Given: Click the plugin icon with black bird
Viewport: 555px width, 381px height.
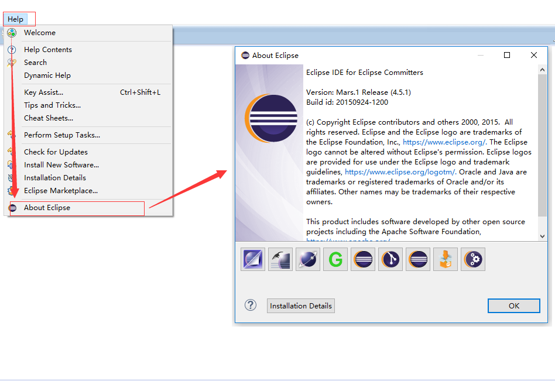Looking at the screenshot, I should pyautogui.click(x=280, y=259).
